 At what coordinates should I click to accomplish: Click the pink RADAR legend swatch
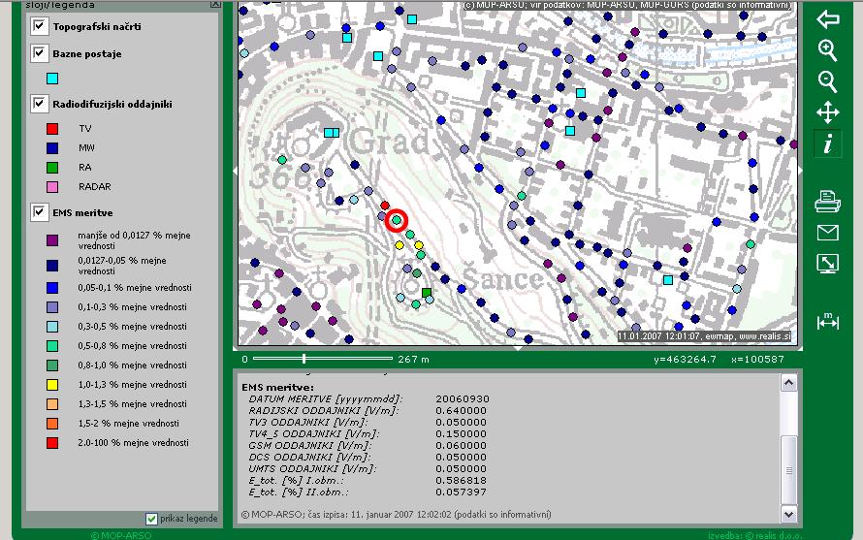[x=52, y=187]
